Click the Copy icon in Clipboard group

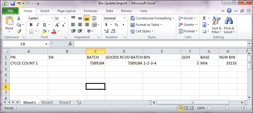coord(19,24)
